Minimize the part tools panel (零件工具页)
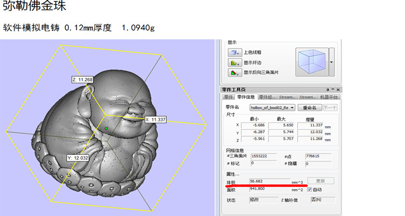Screen dimensions: 405x216 coord(333,89)
